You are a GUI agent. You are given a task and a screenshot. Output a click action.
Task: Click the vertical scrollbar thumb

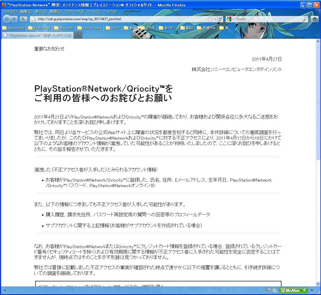tap(318, 102)
